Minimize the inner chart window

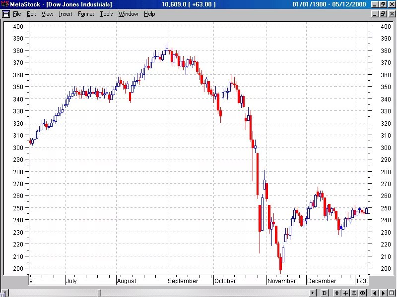click(375, 14)
